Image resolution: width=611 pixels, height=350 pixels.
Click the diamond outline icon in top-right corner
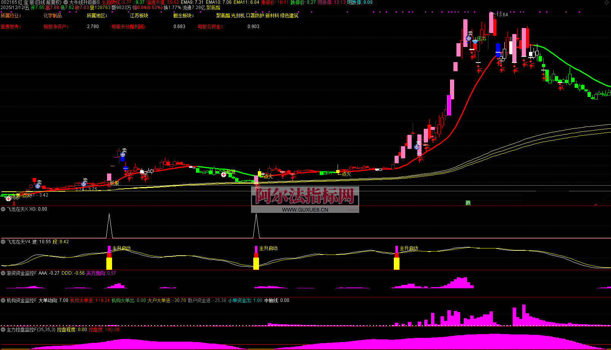tap(606, 3)
